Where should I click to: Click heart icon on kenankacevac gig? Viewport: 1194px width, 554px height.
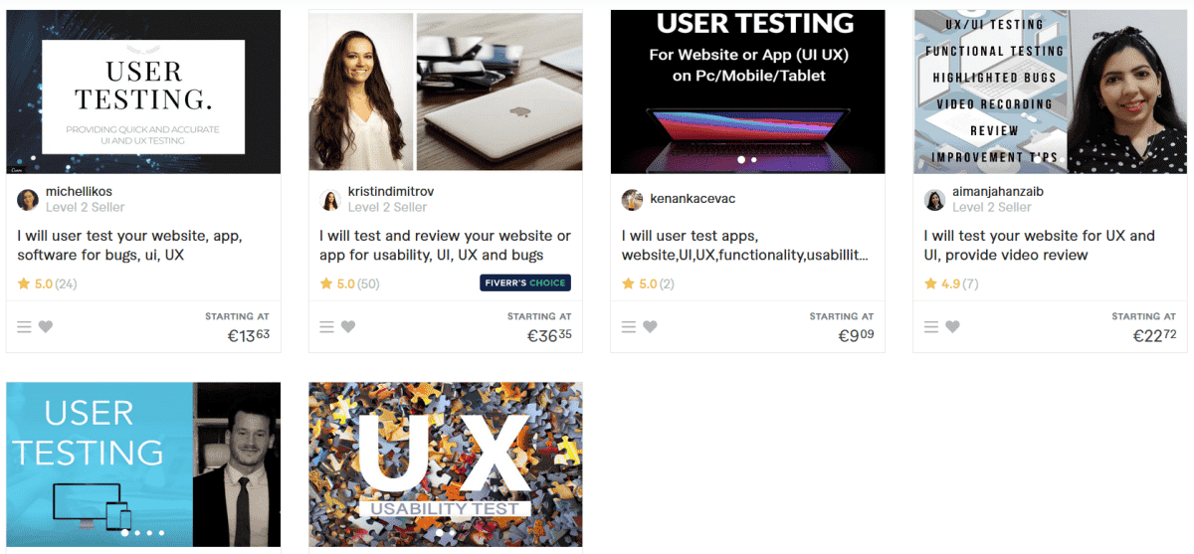click(x=650, y=326)
